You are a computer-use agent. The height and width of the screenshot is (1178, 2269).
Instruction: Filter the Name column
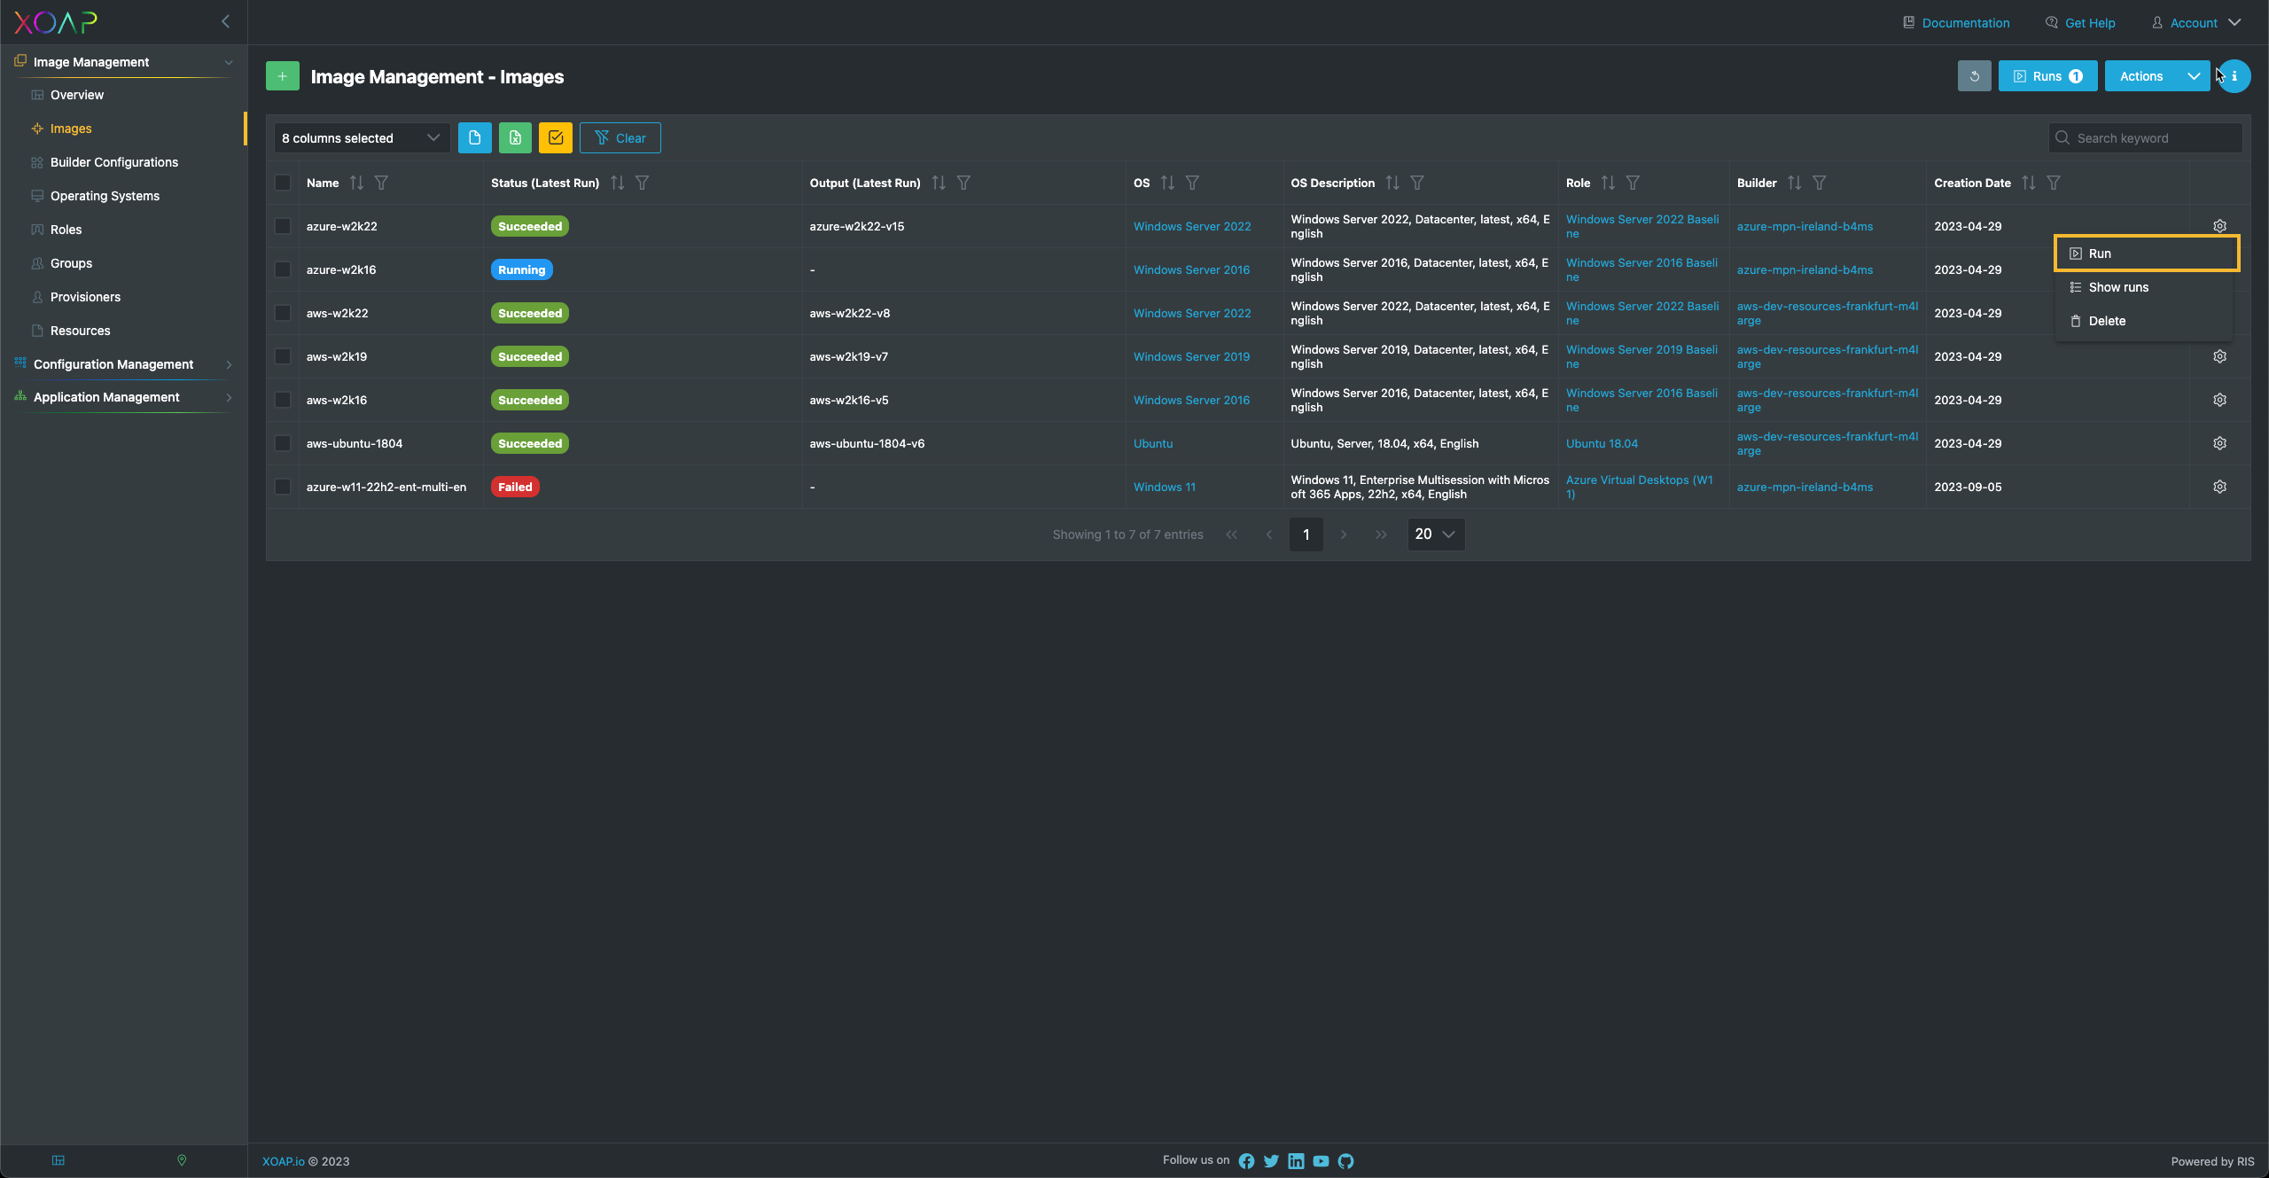pyautogui.click(x=381, y=183)
